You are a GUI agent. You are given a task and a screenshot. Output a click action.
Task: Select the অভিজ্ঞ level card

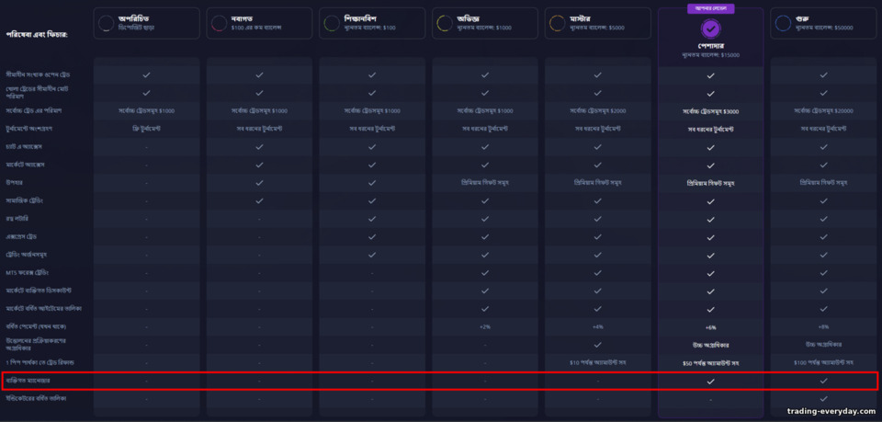coord(485,23)
